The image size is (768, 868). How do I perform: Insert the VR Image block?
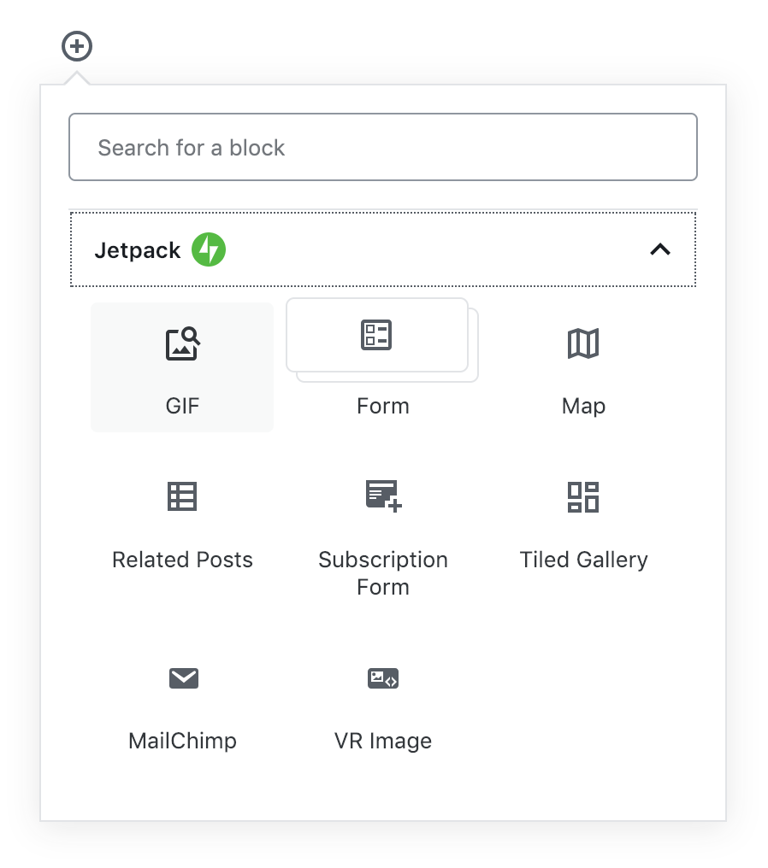383,677
